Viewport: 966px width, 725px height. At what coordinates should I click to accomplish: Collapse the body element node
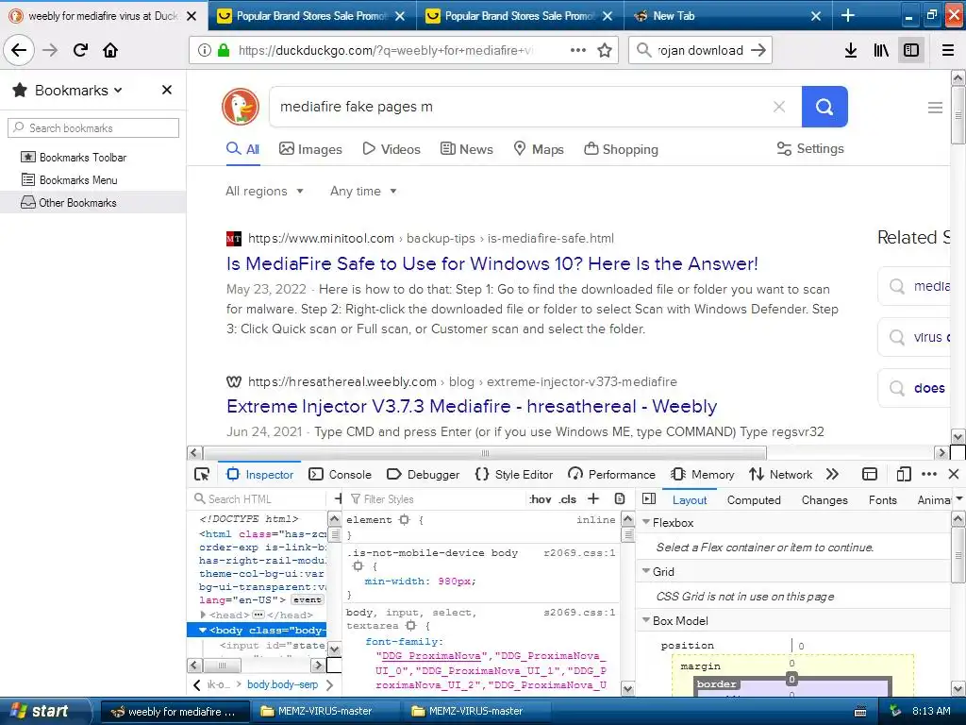click(203, 630)
